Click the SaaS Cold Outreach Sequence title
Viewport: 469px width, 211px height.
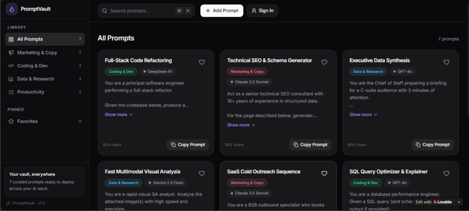tap(264, 172)
